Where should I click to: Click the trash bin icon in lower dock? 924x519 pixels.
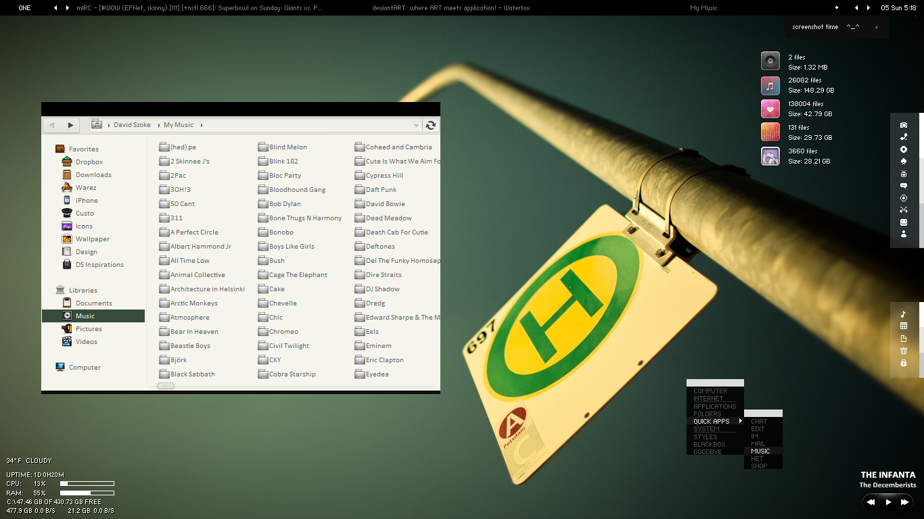tap(904, 351)
